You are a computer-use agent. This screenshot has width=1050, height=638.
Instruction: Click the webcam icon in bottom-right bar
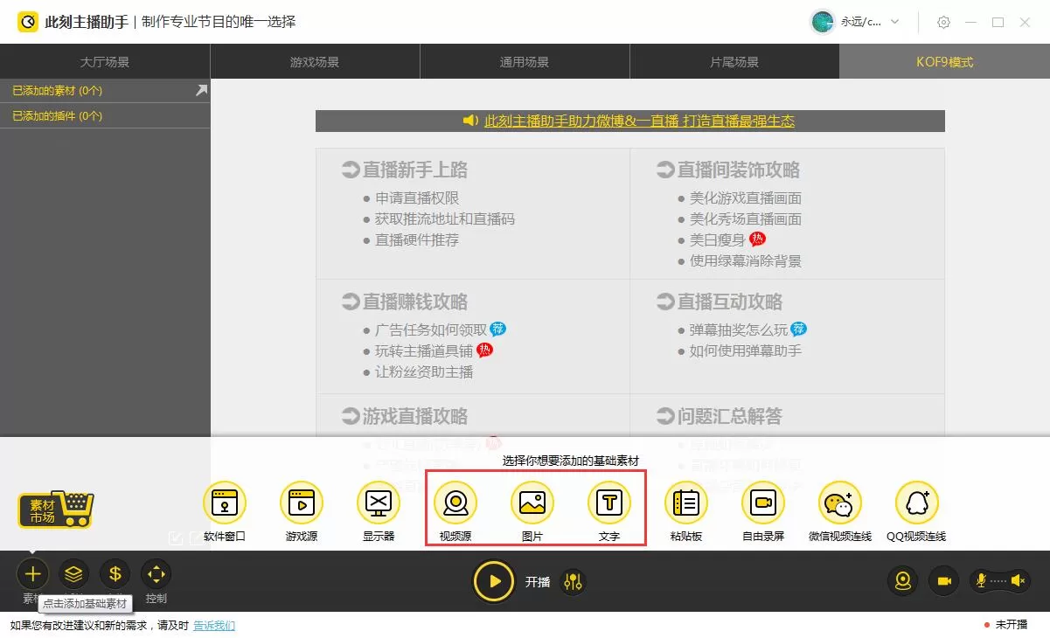point(903,580)
